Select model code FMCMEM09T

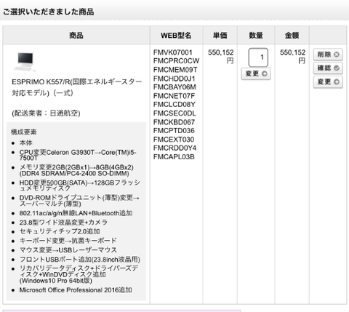pos(175,70)
